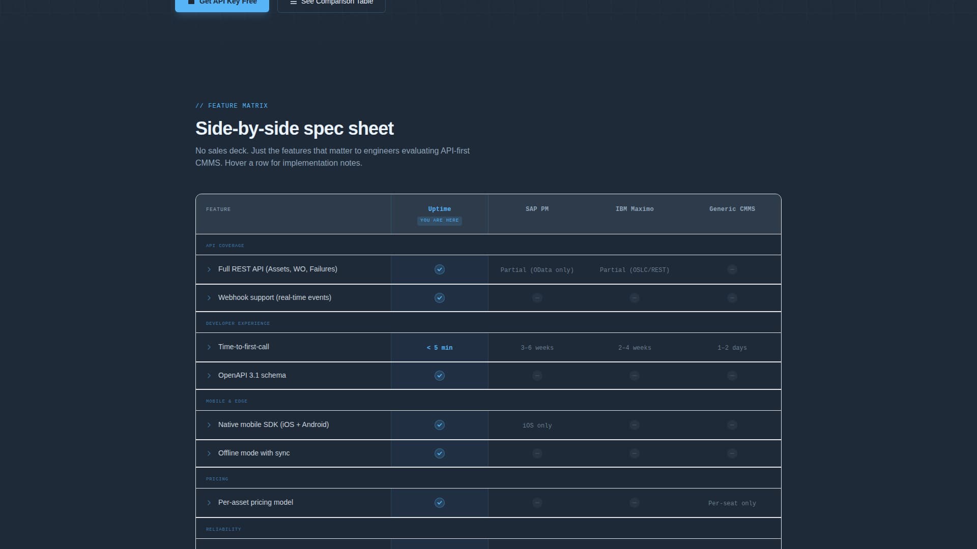Click 'Offline mode with sync' feature text
The width and height of the screenshot is (977, 549).
[x=254, y=453]
